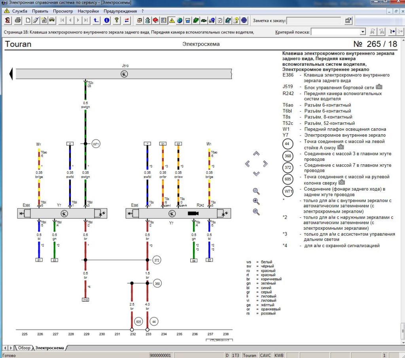Click reference box 84 in the diagram
405x358 pixels.
[x=194, y=261]
